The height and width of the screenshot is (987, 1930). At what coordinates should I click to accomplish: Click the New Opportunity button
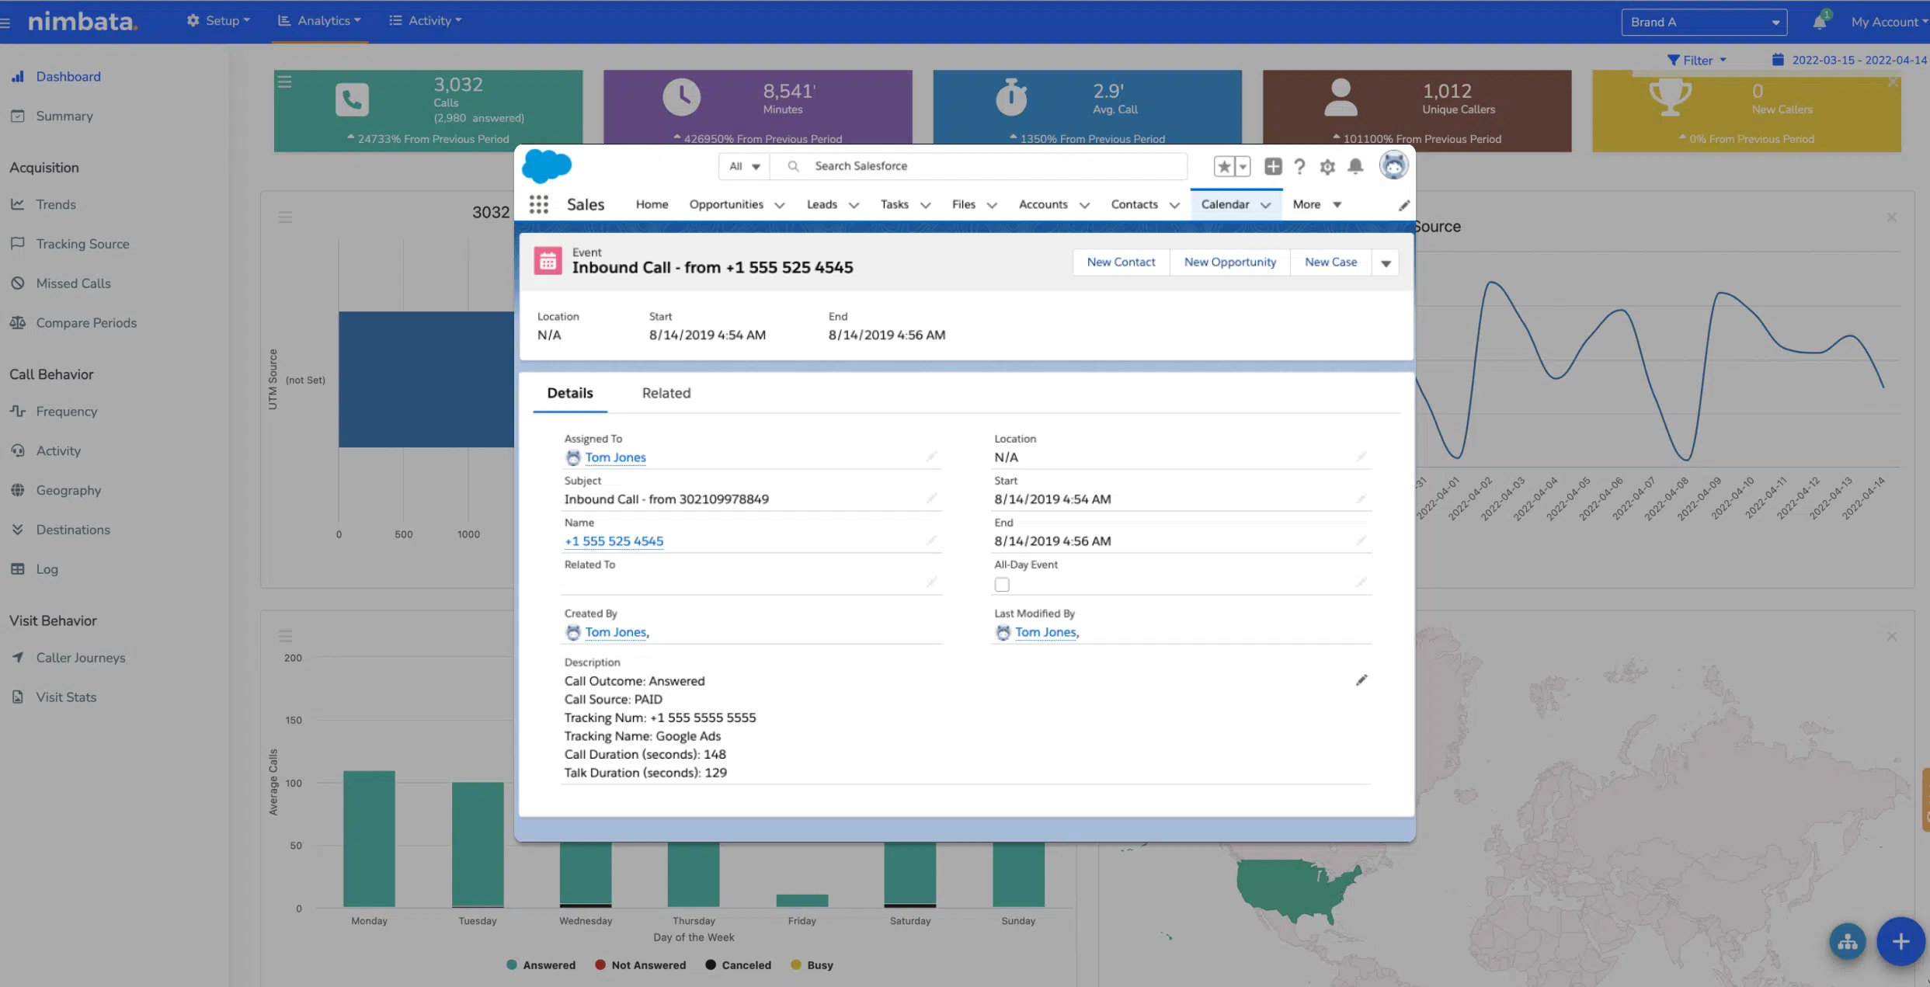1229,262
